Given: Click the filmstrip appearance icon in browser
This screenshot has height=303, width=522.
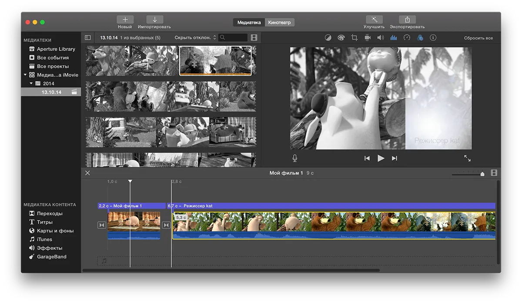Looking at the screenshot, I should 254,38.
